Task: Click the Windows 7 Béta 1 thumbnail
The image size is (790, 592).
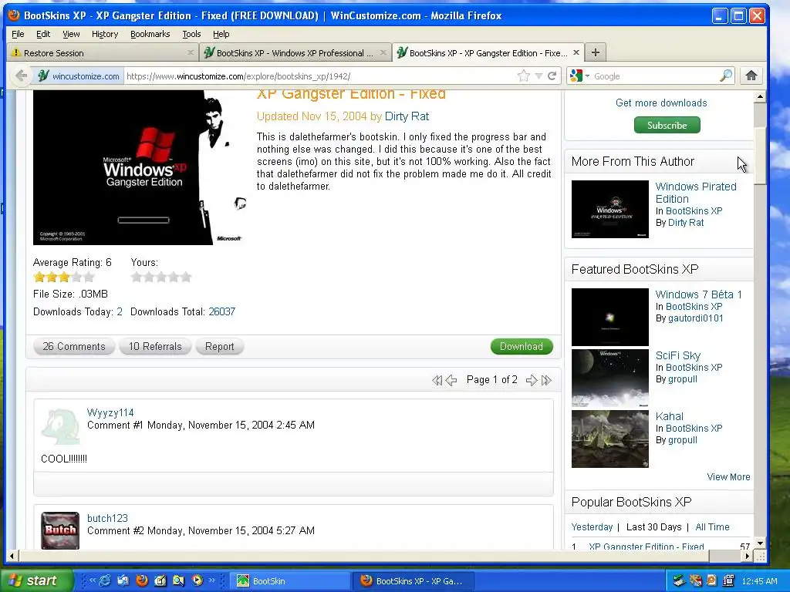Action: click(x=610, y=317)
